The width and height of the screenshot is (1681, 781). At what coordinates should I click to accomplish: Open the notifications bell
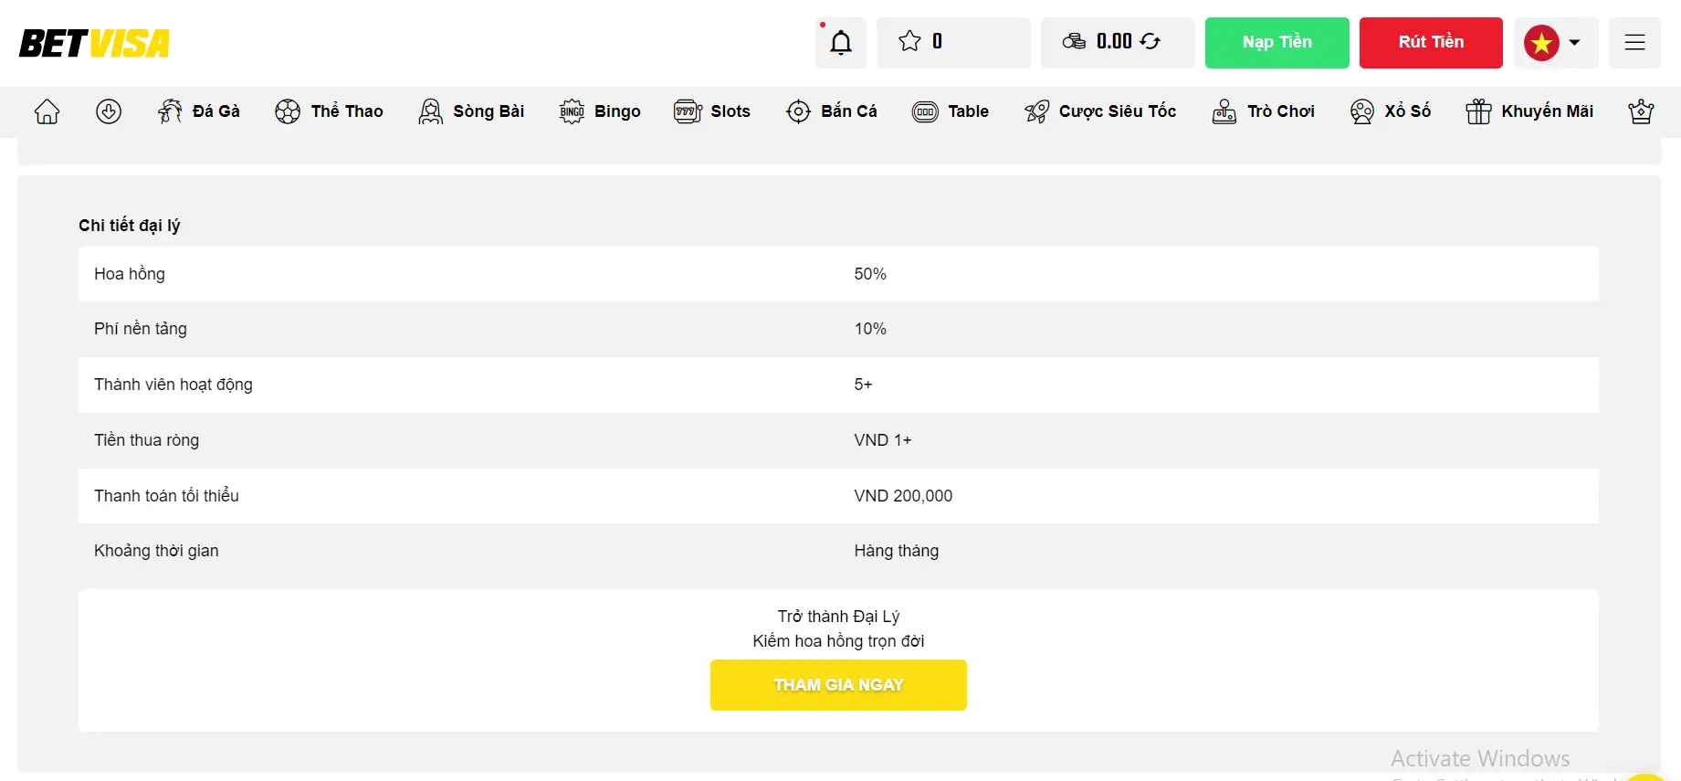point(840,43)
